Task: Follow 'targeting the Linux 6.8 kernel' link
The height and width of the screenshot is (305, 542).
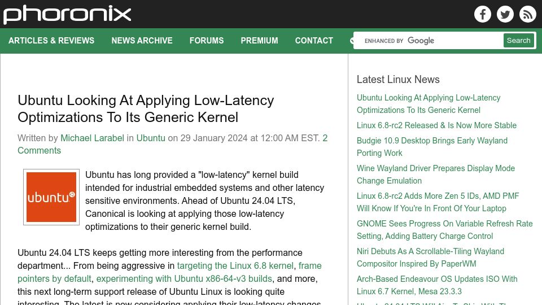Action: [x=235, y=265]
